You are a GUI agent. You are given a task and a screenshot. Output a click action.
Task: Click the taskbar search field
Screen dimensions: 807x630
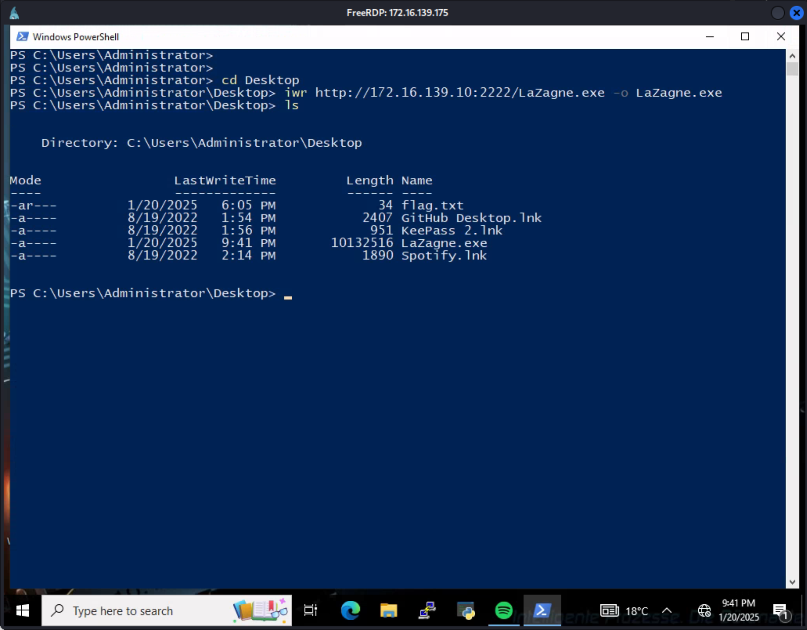pyautogui.click(x=167, y=611)
